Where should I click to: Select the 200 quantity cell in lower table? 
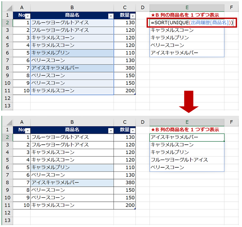(x=124, y=205)
